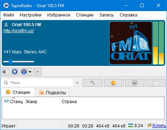This screenshot has height=130, width=167.
Task: Open the record button dropdown arrow
Action: [x=30, y=72]
